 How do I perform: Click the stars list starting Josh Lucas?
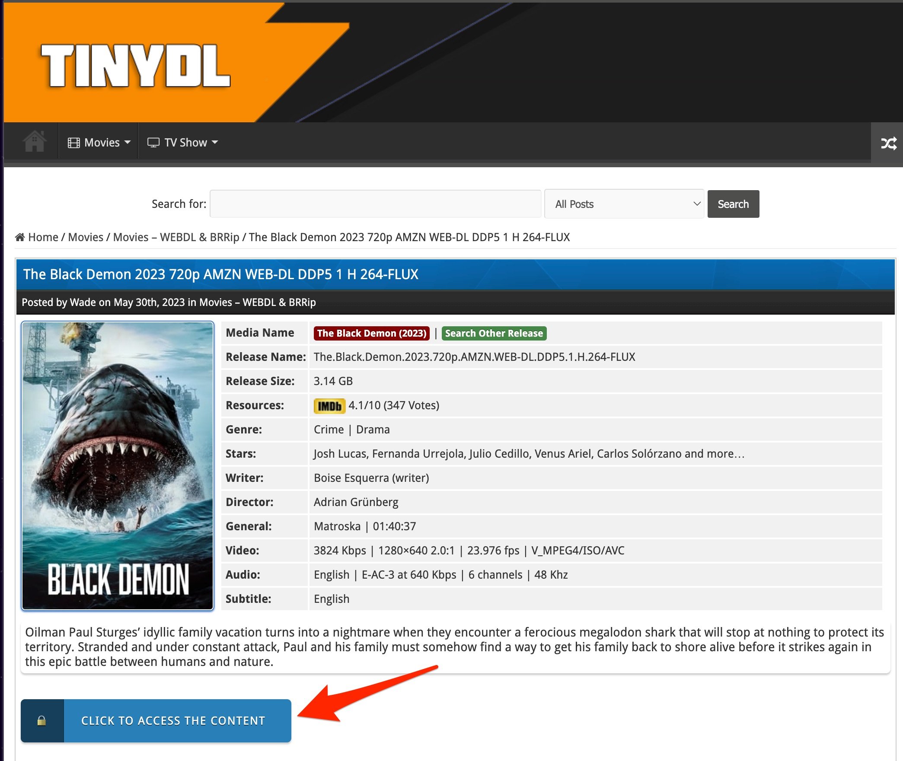click(529, 454)
